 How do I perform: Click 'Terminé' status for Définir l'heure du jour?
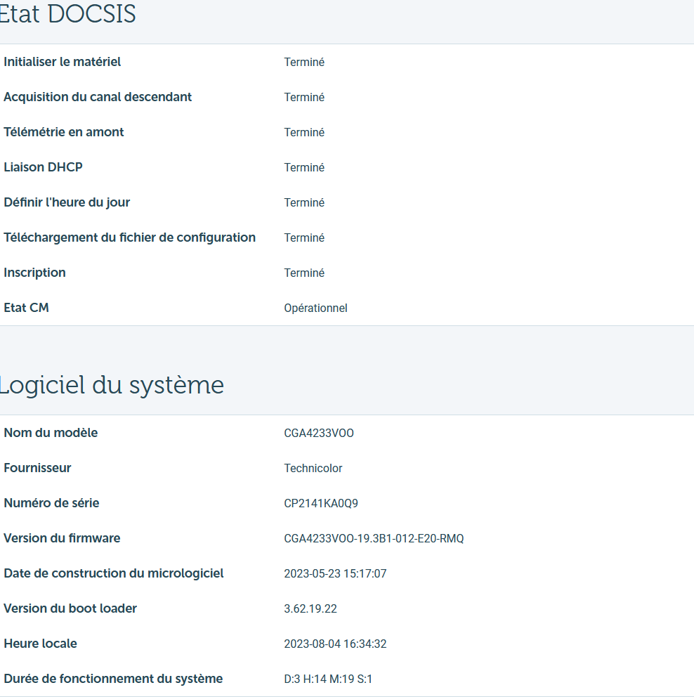click(x=304, y=202)
